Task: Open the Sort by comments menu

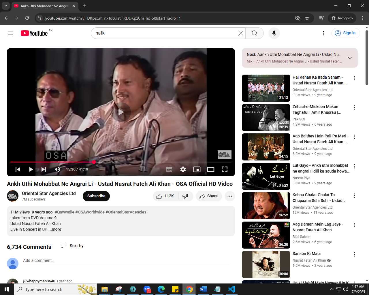Action: click(x=72, y=246)
